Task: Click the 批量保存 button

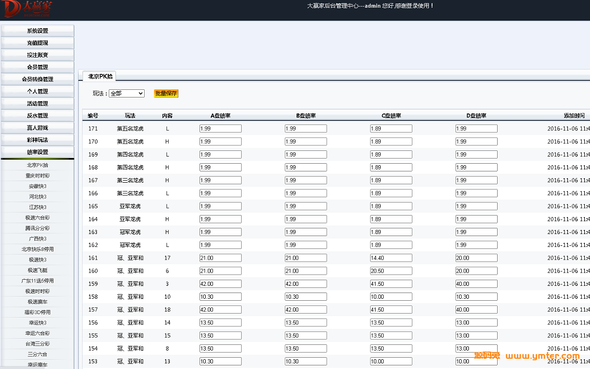Action: pos(166,93)
